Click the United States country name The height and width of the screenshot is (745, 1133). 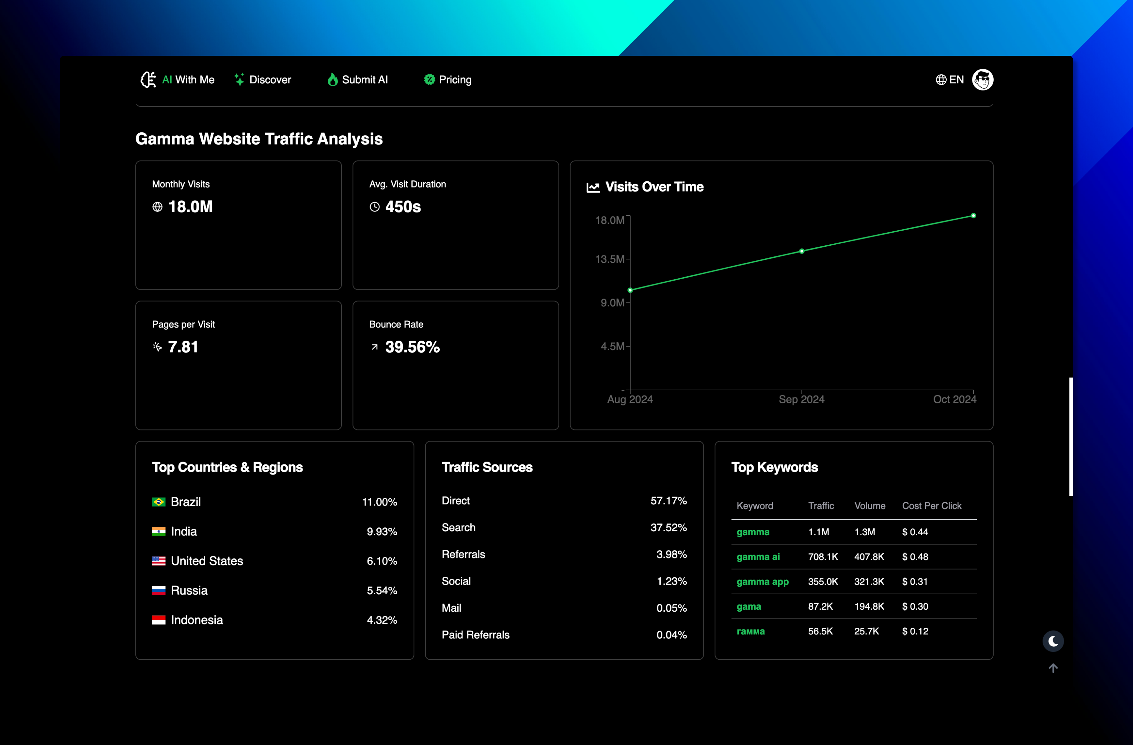click(207, 561)
